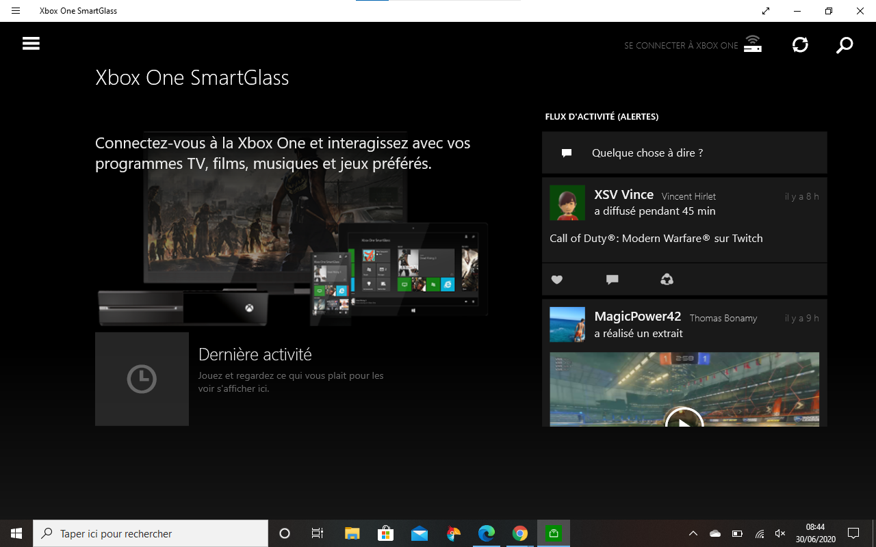Open Cortana from taskbar
This screenshot has width=876, height=547.
(x=285, y=533)
